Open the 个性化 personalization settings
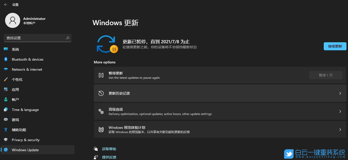The height and width of the screenshot is (160, 348). tap(17, 79)
